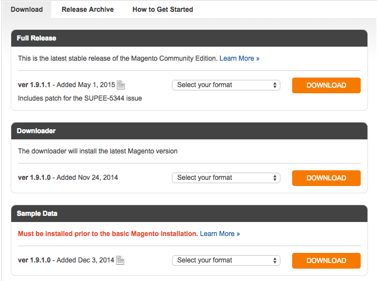Screen dimensions: 377x281
Task: Open format dropdown for Full Release
Action: [x=226, y=85]
